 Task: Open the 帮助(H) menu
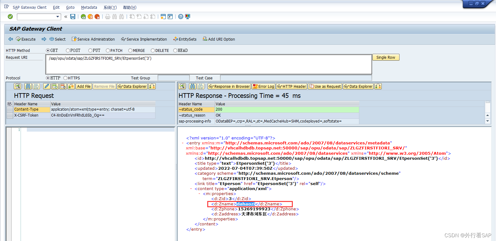point(130,8)
